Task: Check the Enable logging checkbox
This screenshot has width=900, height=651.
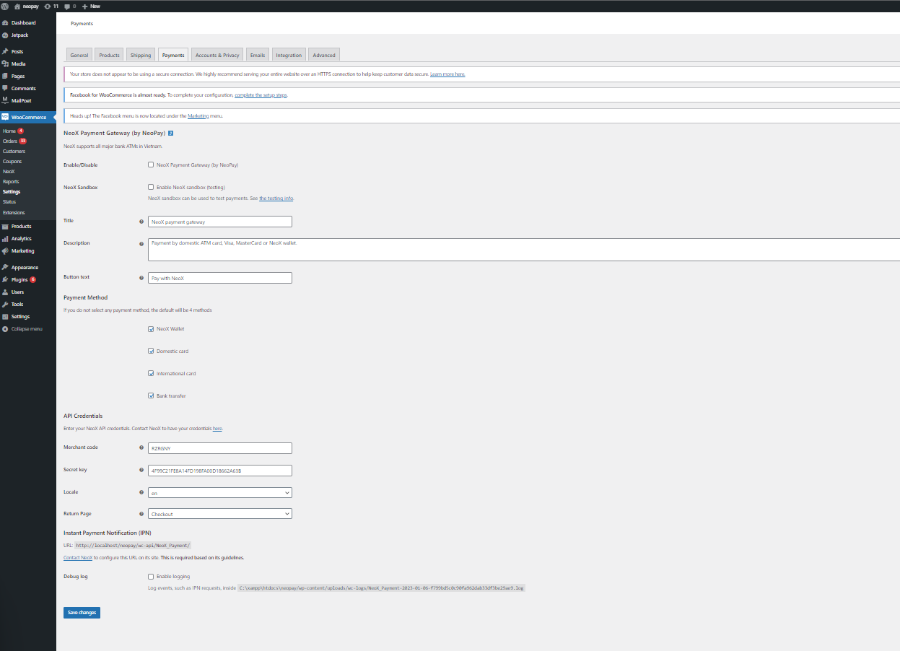Action: (x=151, y=577)
